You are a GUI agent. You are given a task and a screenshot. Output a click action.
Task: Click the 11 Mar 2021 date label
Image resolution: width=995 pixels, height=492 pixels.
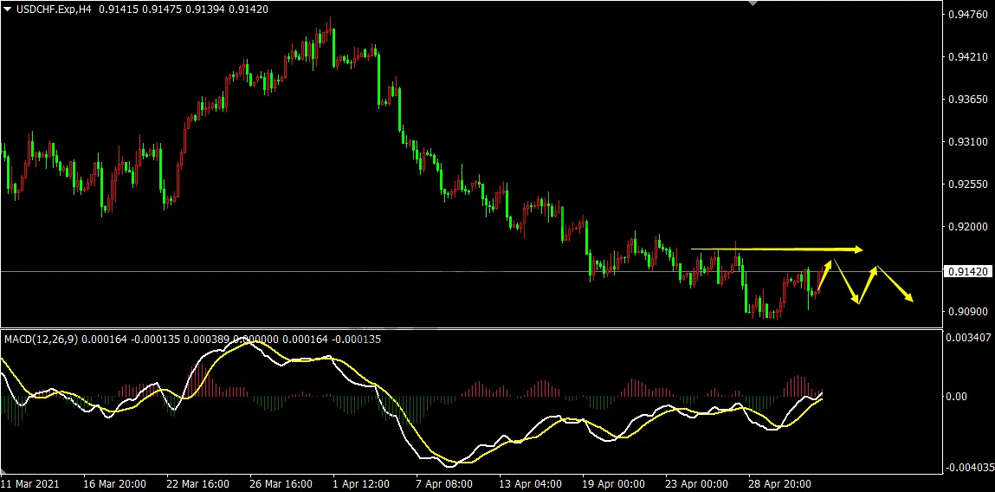30,483
